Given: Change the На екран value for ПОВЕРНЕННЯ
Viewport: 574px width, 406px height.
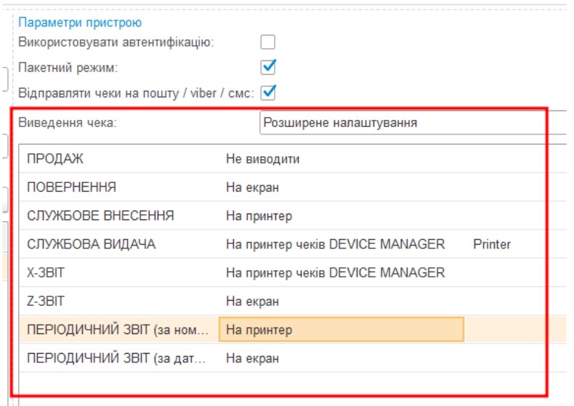Looking at the screenshot, I should click(x=252, y=187).
